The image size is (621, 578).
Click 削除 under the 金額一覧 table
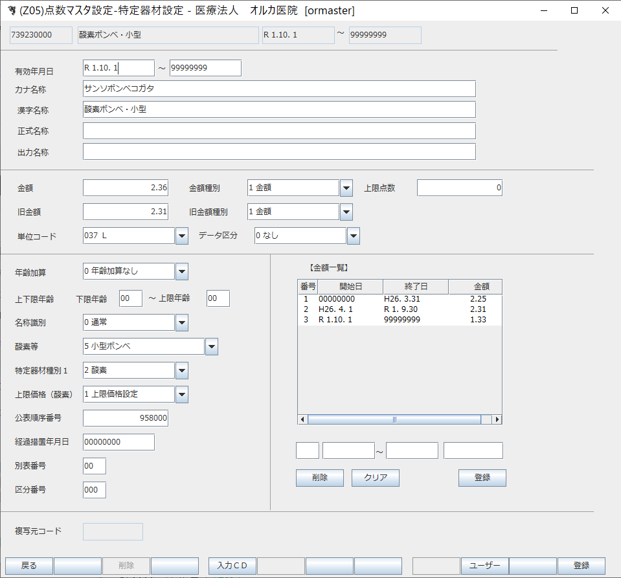coord(320,478)
